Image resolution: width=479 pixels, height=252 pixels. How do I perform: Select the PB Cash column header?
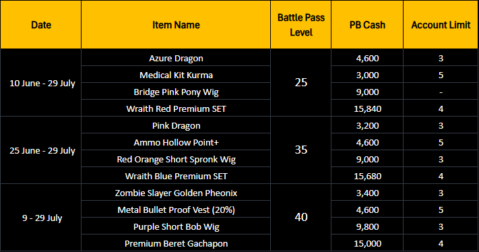point(367,25)
